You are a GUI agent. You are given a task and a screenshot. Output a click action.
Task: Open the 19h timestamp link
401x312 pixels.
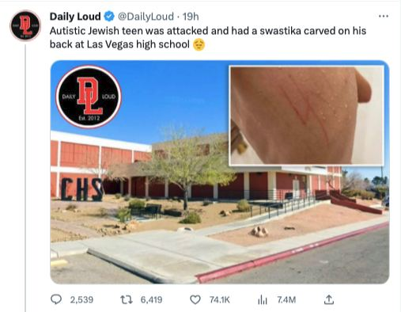tap(191, 17)
